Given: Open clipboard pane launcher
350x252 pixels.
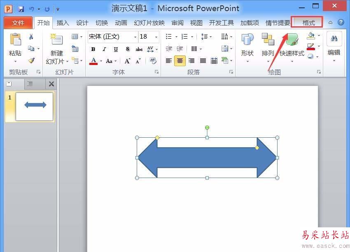Looking at the screenshot, I should pyautogui.click(x=38, y=72).
